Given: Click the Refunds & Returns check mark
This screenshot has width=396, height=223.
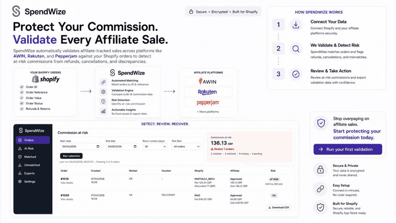Looking at the screenshot, I should [22, 109].
